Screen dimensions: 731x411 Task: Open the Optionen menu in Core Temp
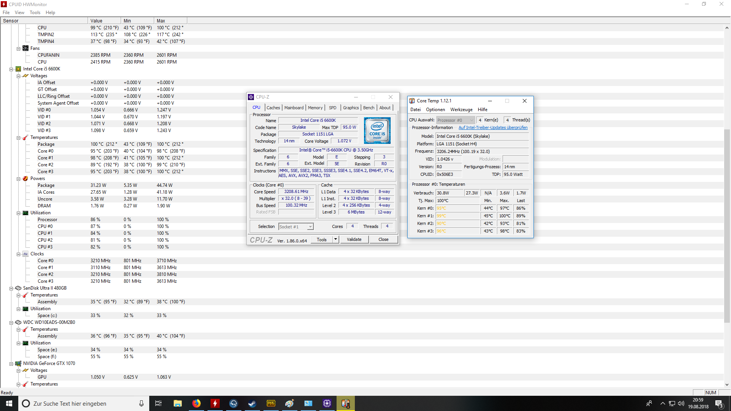point(435,110)
